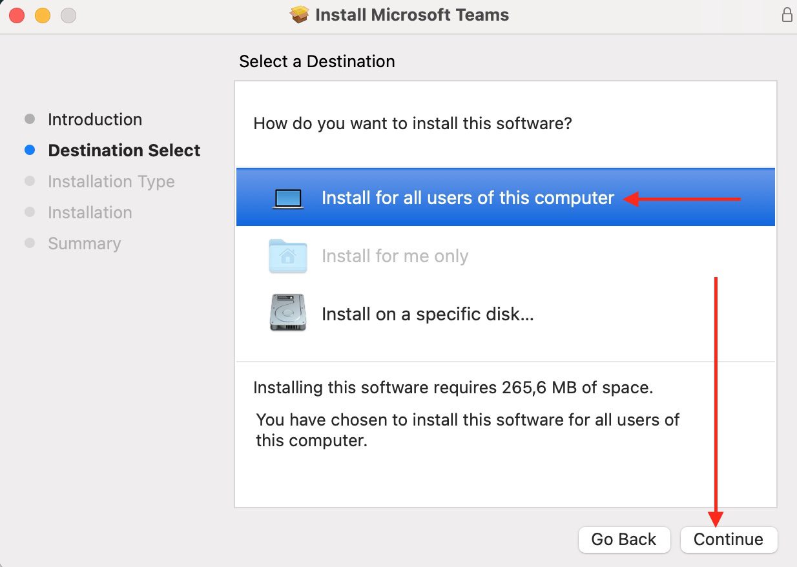The width and height of the screenshot is (797, 567).
Task: Click the hard disk drive icon
Action: (288, 313)
